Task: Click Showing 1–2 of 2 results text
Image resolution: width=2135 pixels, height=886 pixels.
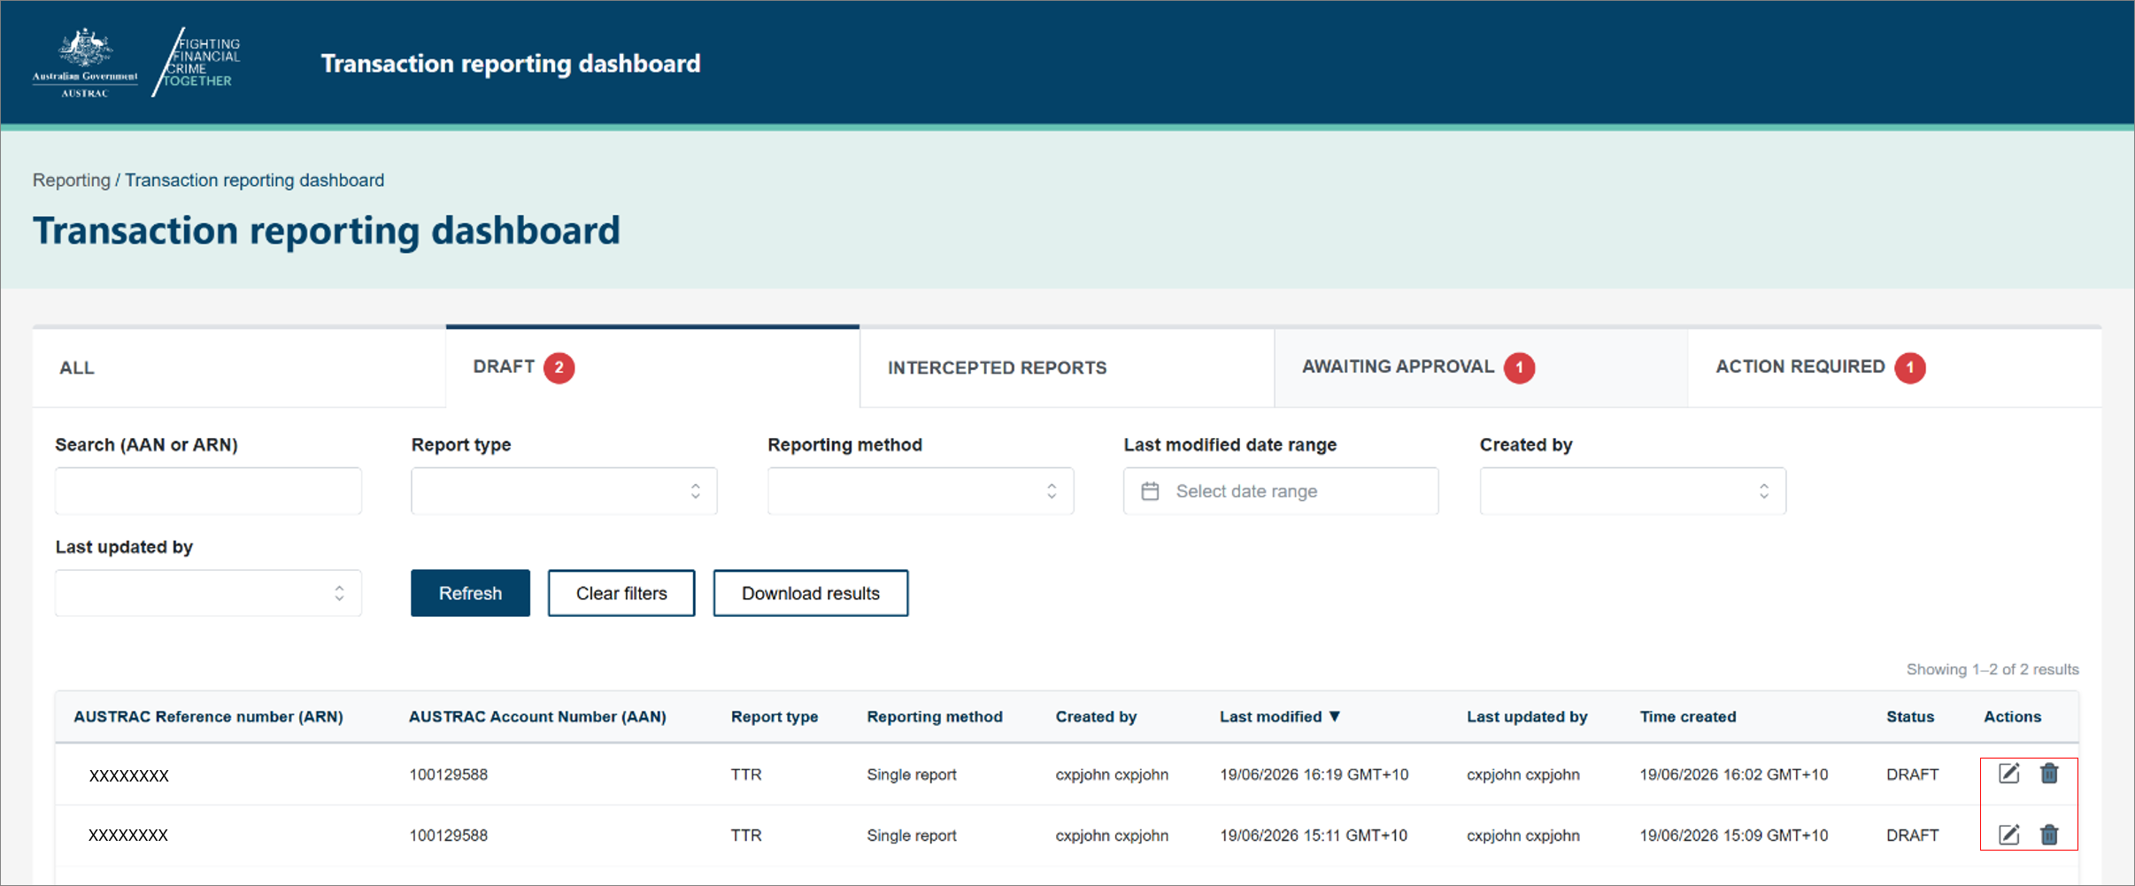Action: [x=1992, y=669]
